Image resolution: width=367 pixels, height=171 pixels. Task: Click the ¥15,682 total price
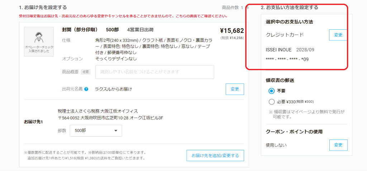coord(232,31)
